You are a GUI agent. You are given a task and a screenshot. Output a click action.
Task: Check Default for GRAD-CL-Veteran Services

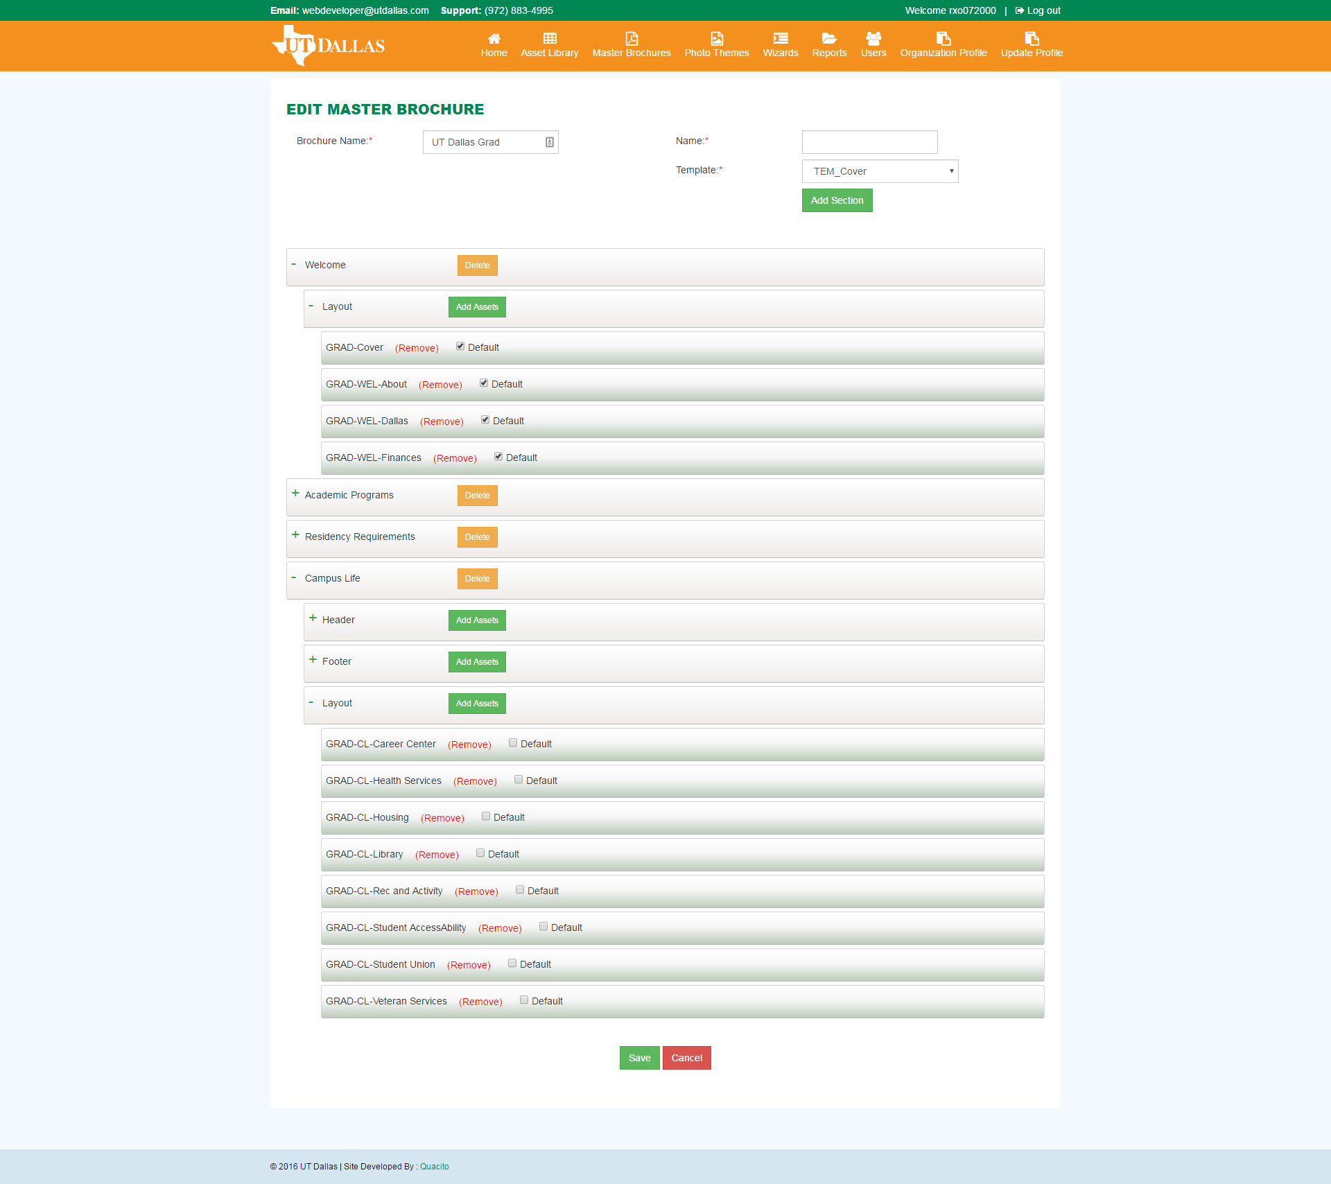pyautogui.click(x=524, y=1000)
